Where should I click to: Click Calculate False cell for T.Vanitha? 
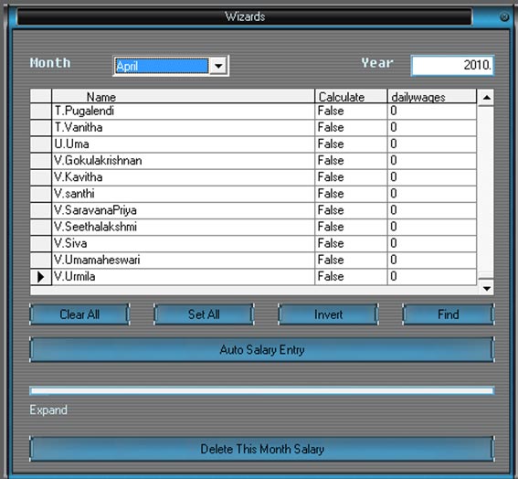351,128
